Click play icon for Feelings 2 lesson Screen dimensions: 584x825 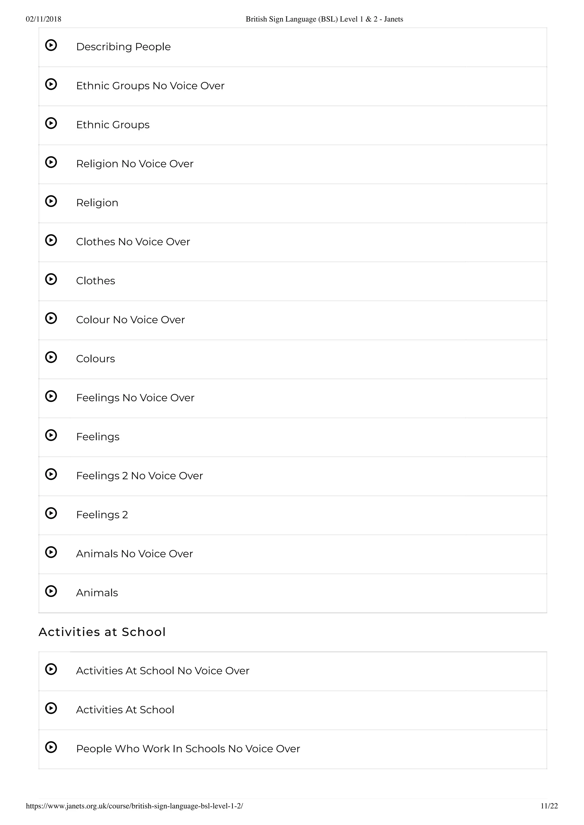click(x=51, y=513)
